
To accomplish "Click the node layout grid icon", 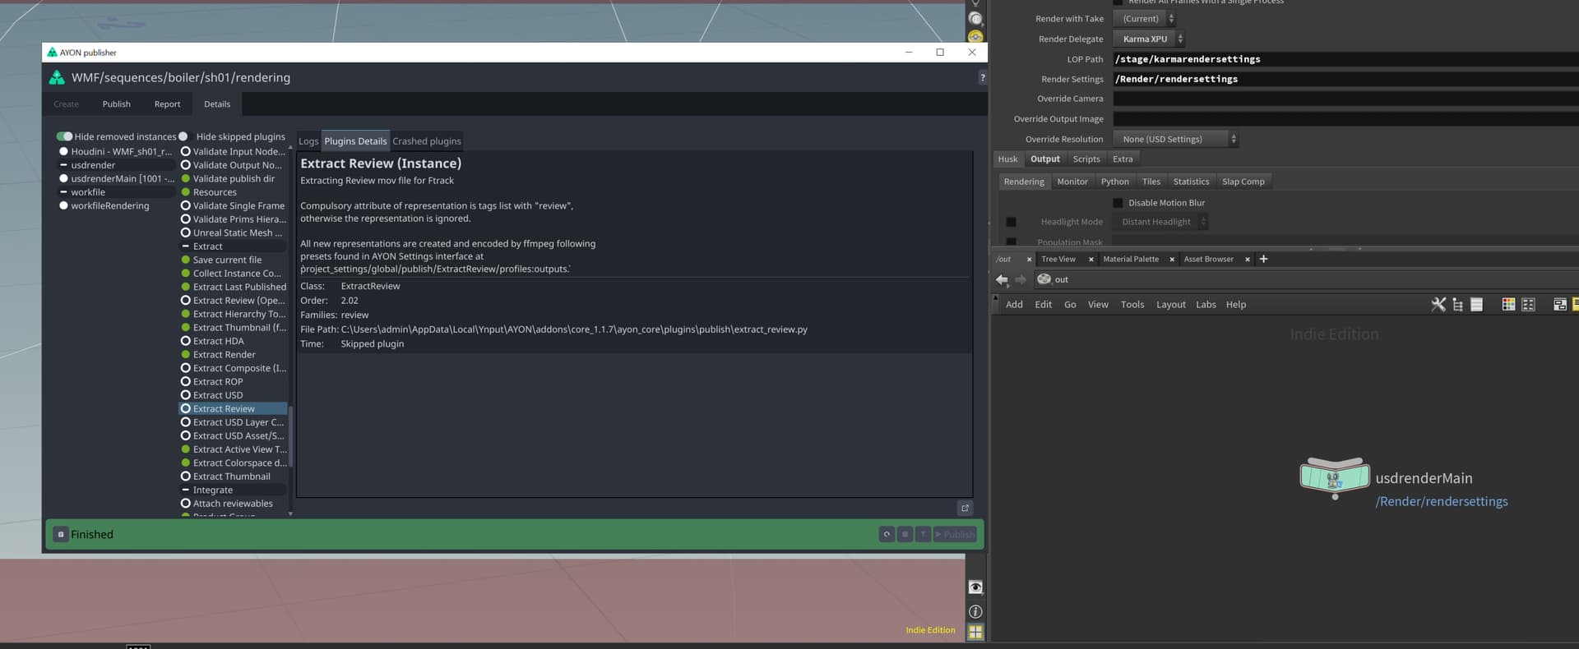I will coord(1528,304).
